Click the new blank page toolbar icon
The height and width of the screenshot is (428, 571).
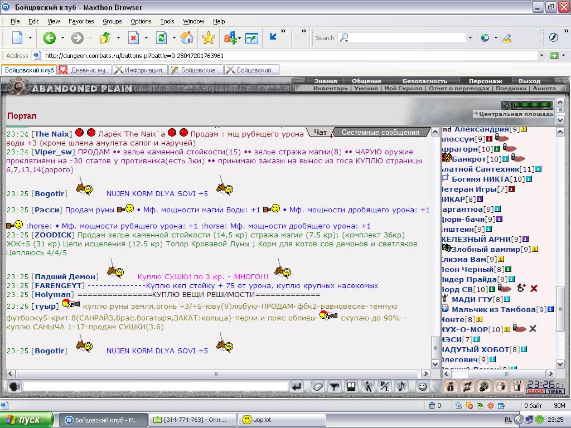17,37
